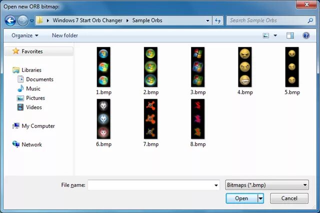
Task: Click the Videos filmstrip icon
Action: click(x=20, y=107)
